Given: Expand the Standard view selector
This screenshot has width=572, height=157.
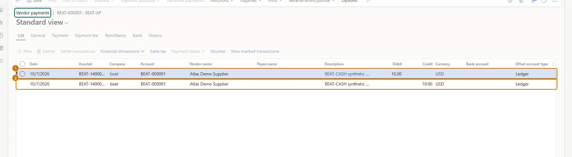Looking at the screenshot, I should pos(67,23).
